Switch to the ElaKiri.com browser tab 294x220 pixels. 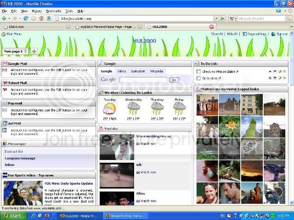click(37, 27)
